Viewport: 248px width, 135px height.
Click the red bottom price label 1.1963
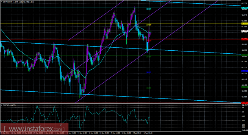[244, 103]
